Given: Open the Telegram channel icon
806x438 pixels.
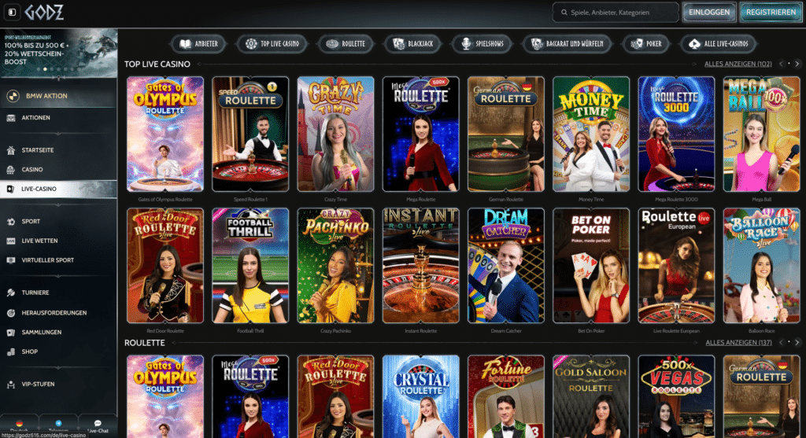Looking at the screenshot, I should [58, 424].
